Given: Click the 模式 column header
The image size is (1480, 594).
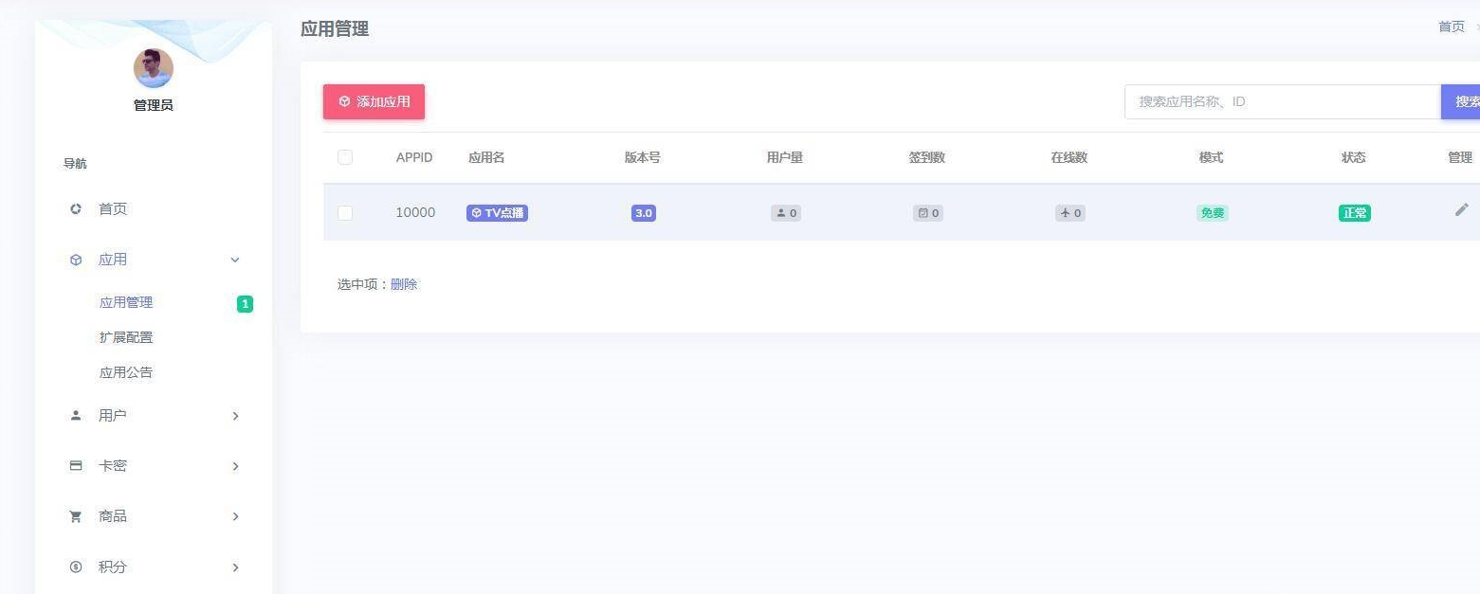Looking at the screenshot, I should tap(1212, 157).
